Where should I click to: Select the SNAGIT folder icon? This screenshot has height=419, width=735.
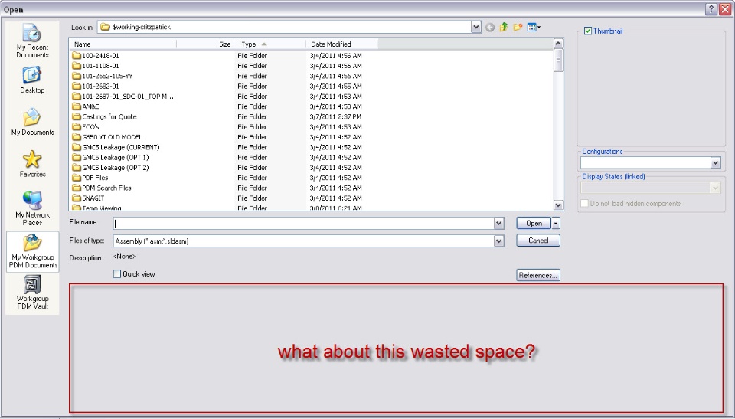pos(77,198)
